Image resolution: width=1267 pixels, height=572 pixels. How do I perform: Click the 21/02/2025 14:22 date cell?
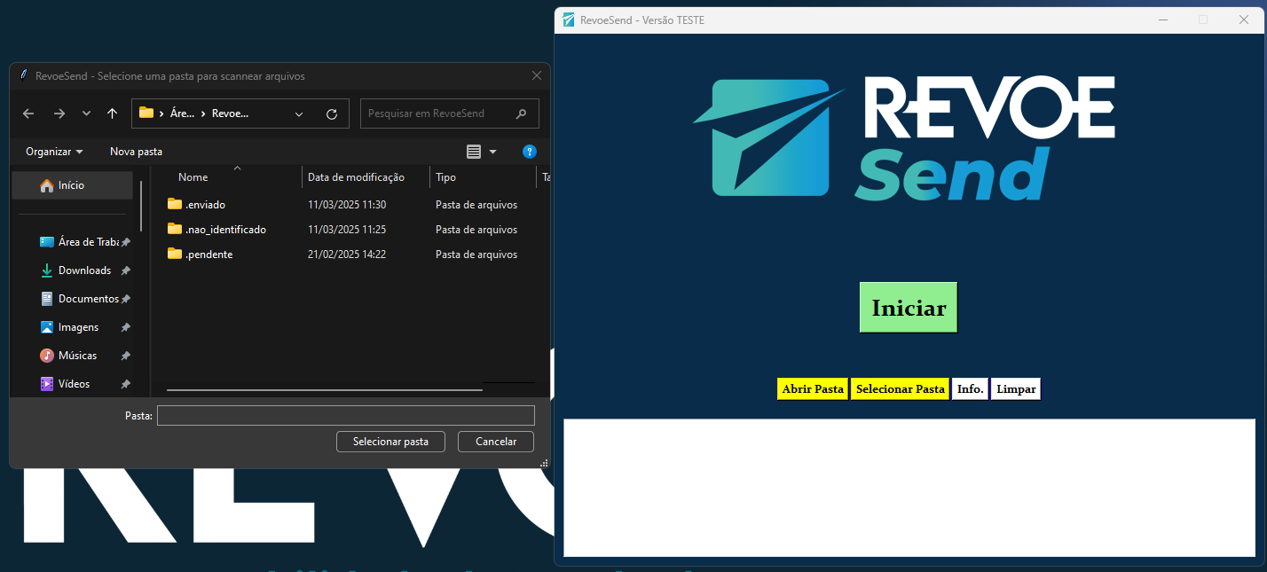[x=347, y=255]
